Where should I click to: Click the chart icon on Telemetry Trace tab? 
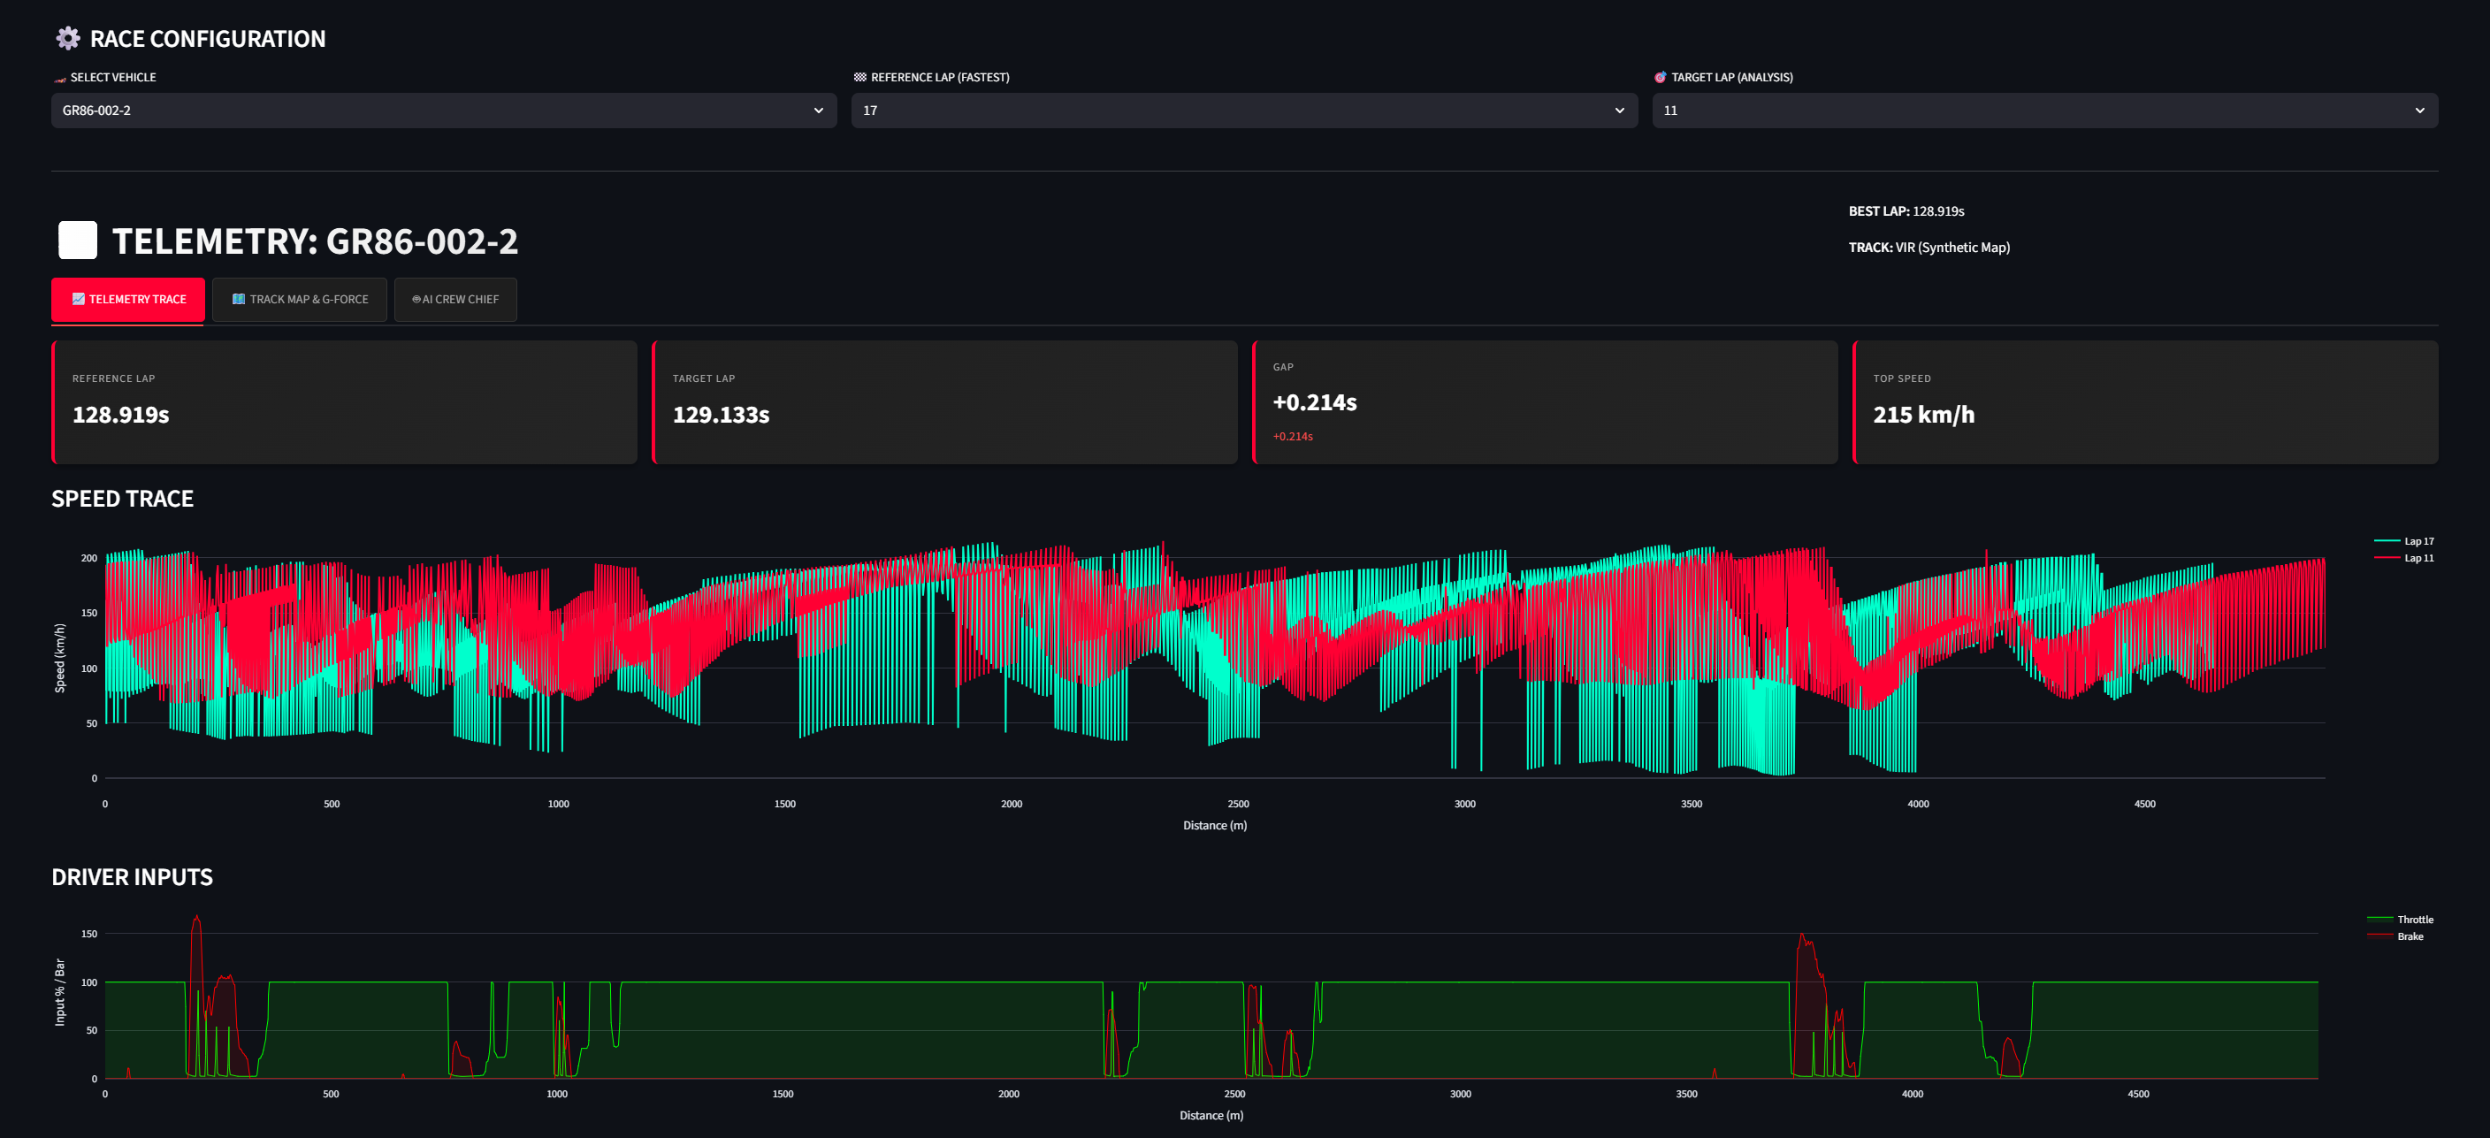pyautogui.click(x=79, y=300)
